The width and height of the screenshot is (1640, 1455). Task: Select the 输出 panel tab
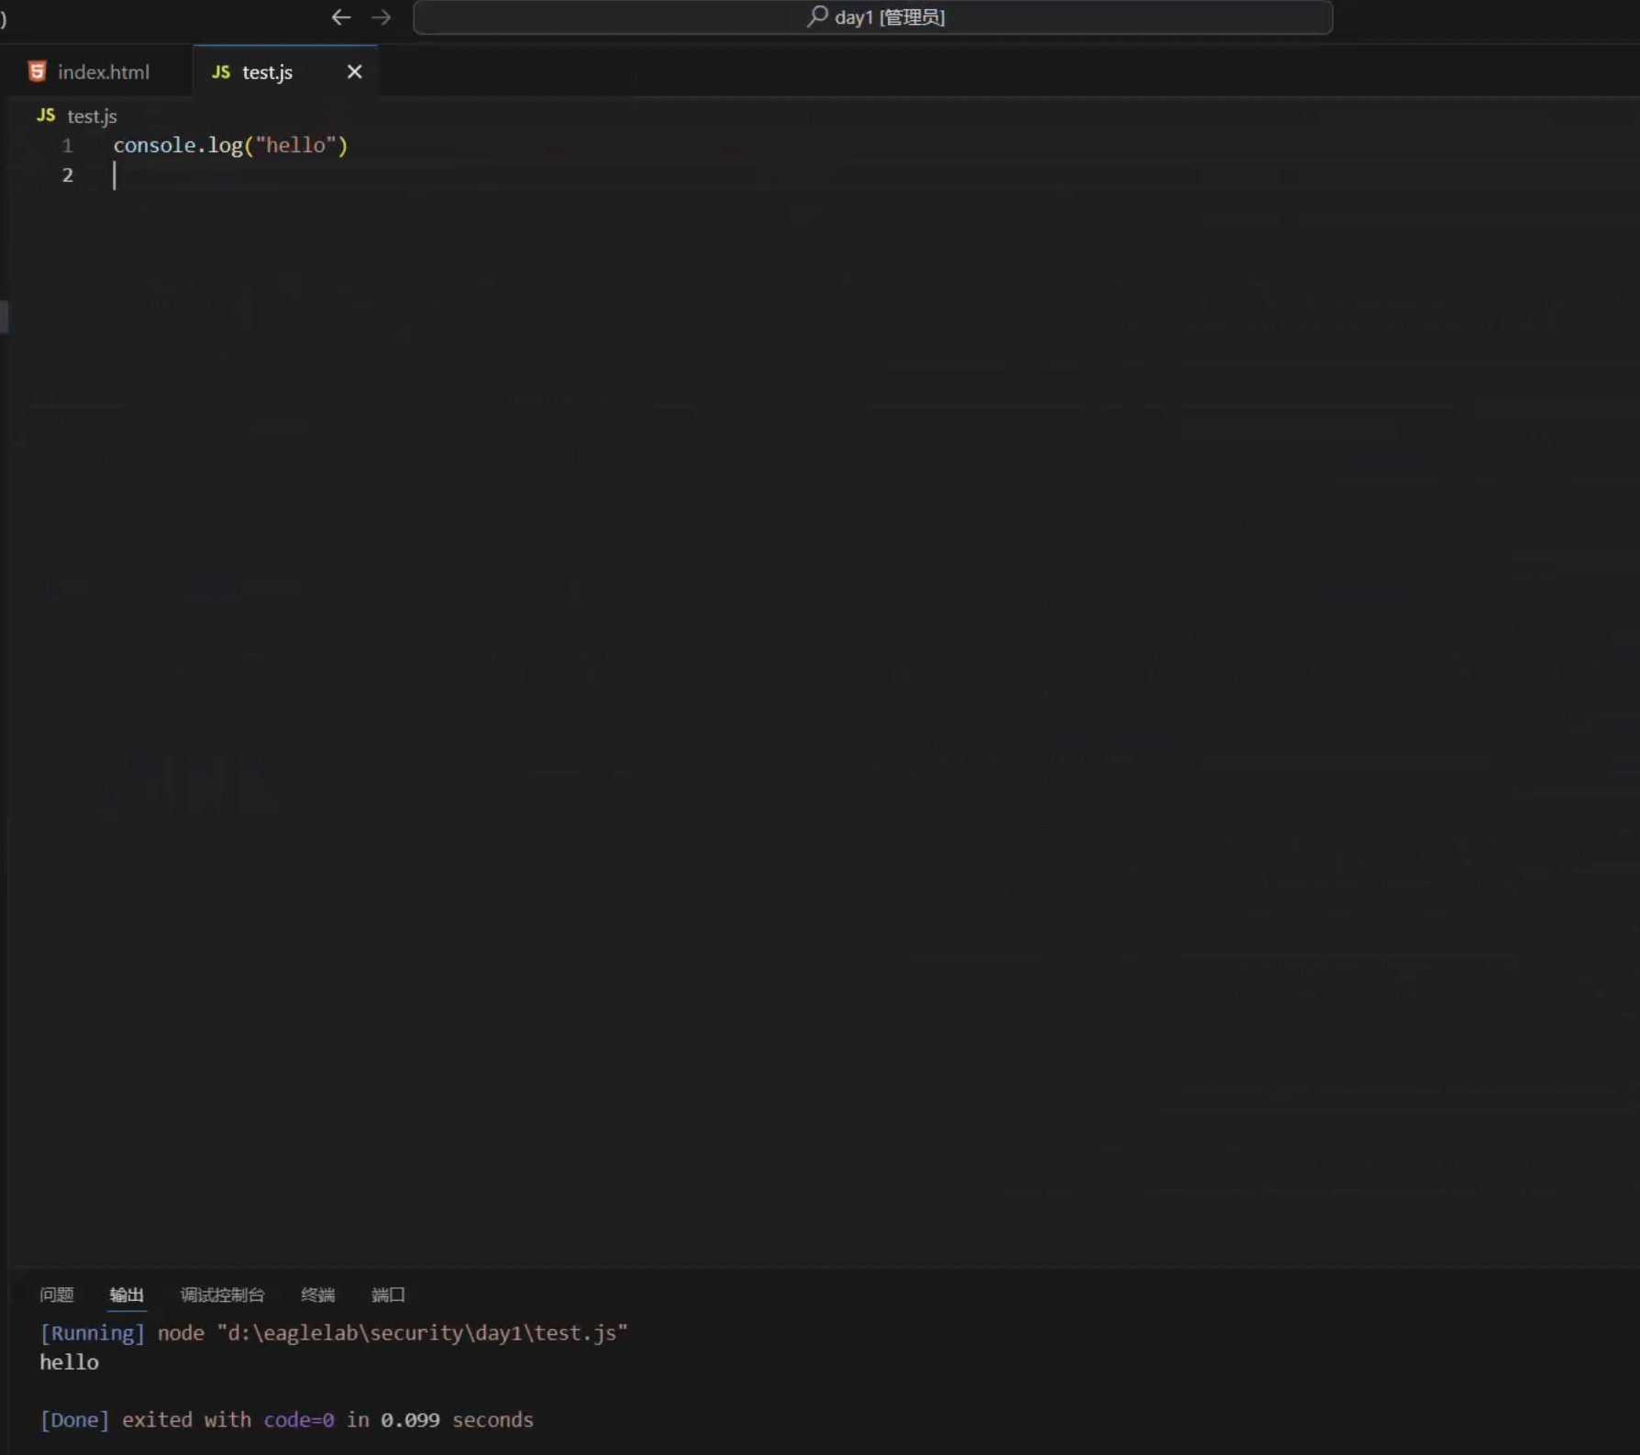point(127,1294)
